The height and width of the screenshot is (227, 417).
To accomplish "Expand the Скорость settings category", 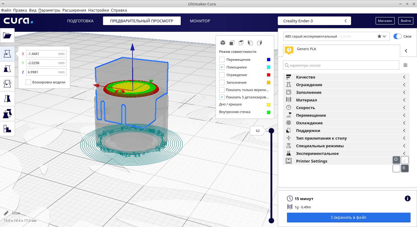I will tap(346, 108).
